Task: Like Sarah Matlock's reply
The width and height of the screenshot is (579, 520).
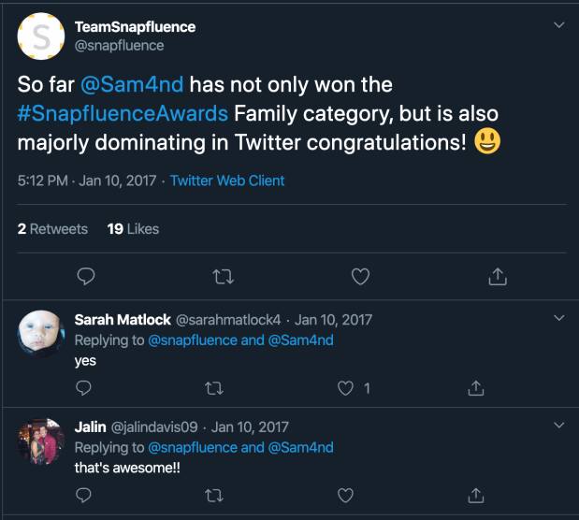Action: point(345,387)
